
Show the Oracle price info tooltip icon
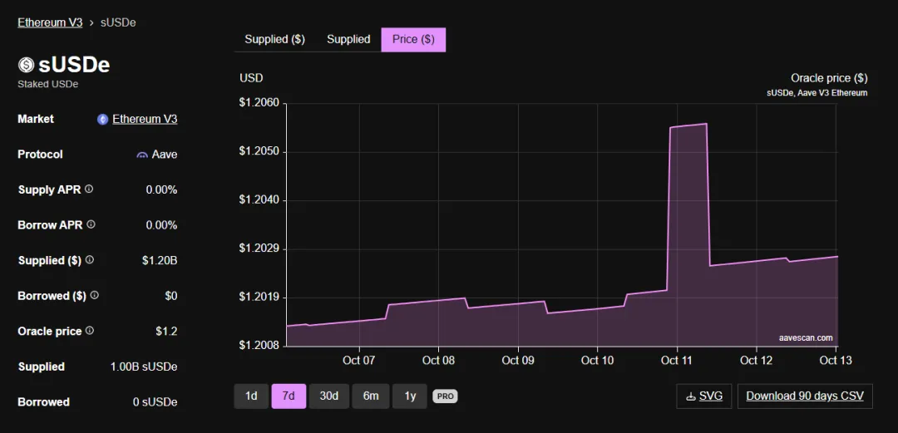tap(90, 331)
